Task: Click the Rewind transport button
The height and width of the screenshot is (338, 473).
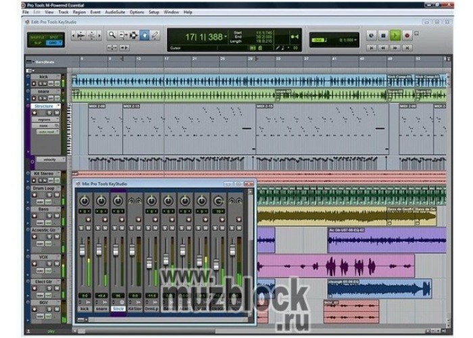Action: point(383,48)
